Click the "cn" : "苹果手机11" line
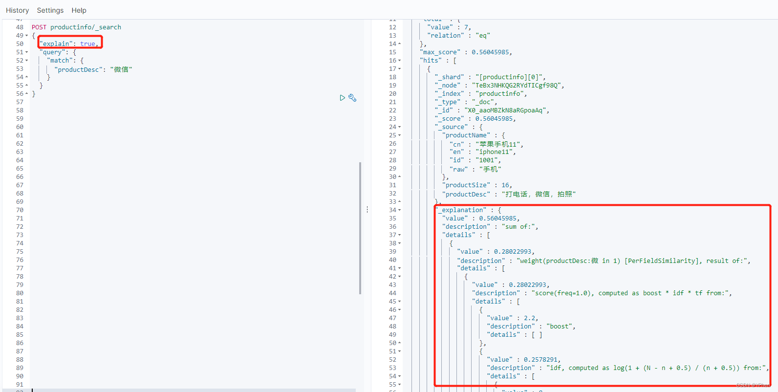The height and width of the screenshot is (392, 778). click(486, 144)
